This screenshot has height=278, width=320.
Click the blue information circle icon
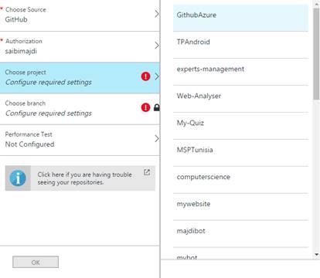[18, 178]
